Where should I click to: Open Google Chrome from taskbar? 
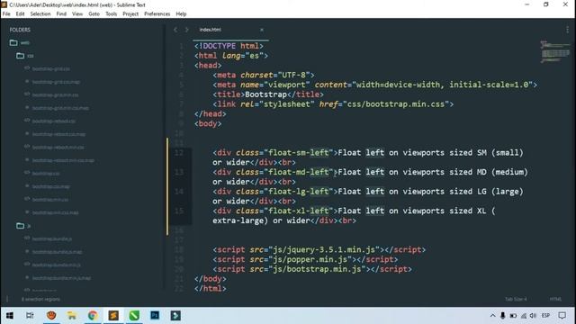93,316
